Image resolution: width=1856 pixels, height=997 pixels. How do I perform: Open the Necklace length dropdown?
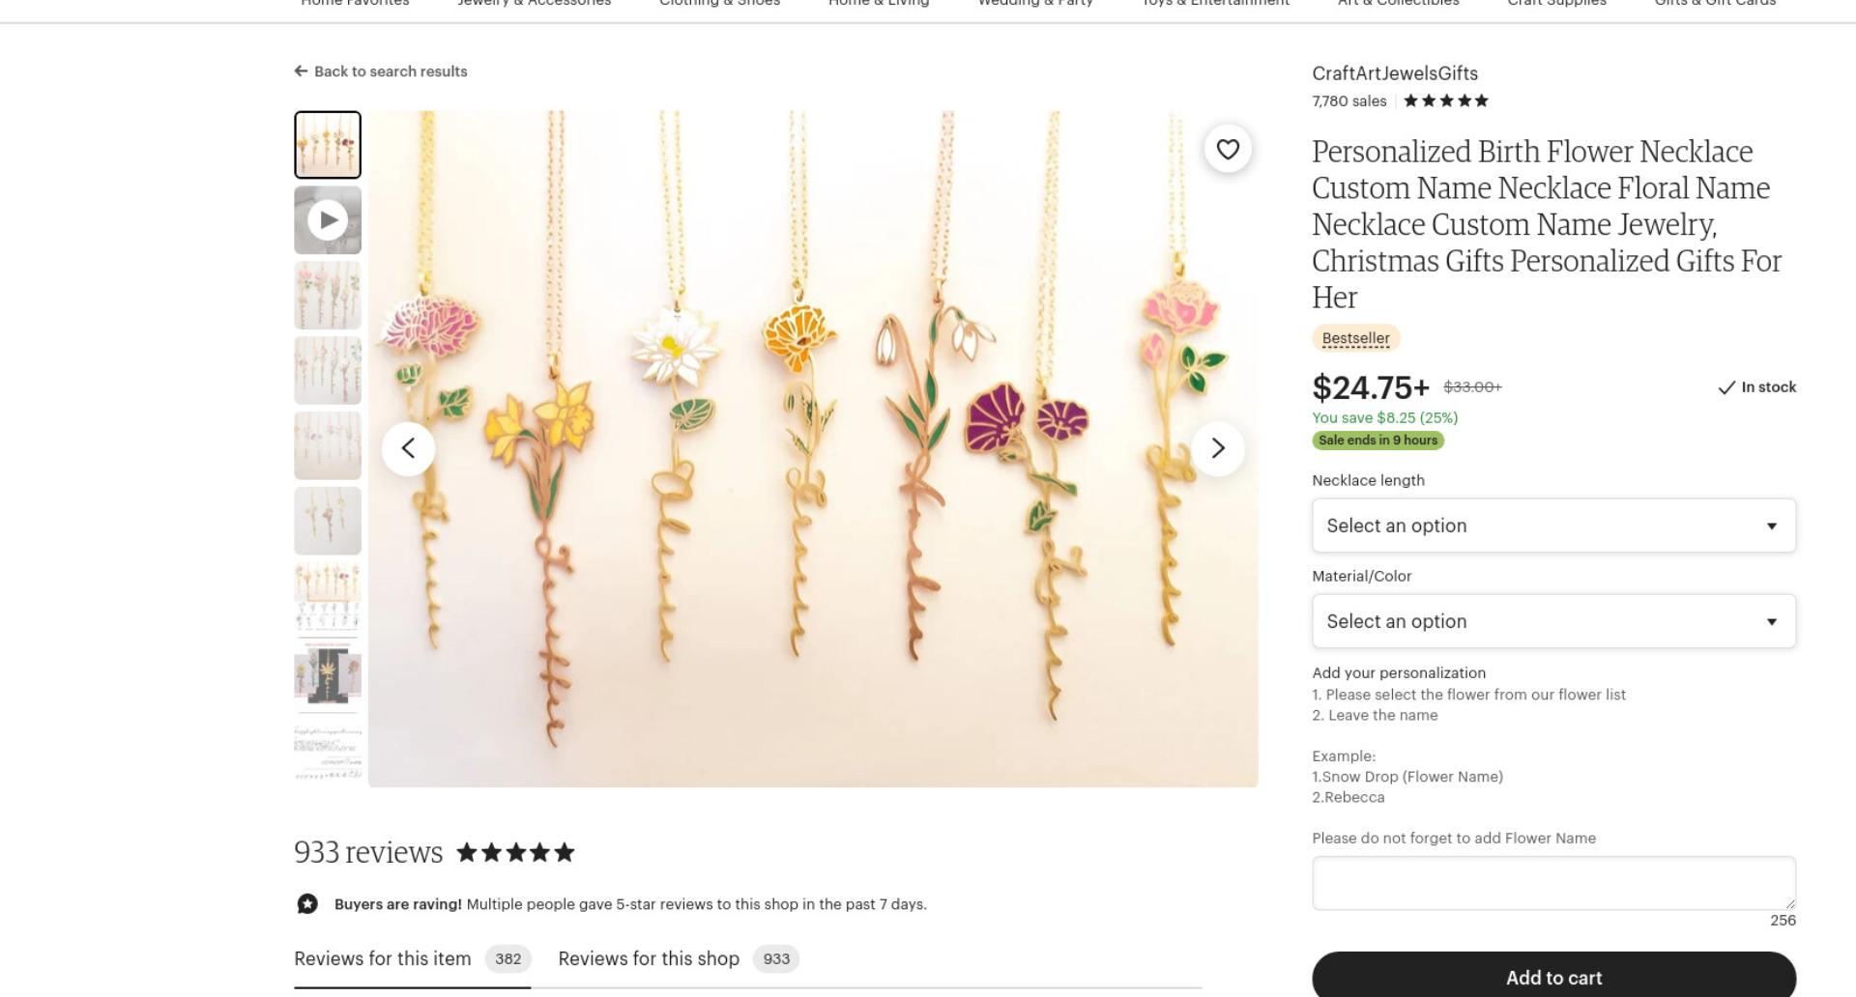click(1553, 526)
